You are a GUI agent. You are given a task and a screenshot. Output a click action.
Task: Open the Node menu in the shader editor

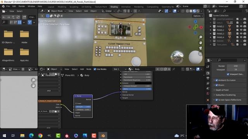pos(89,69)
